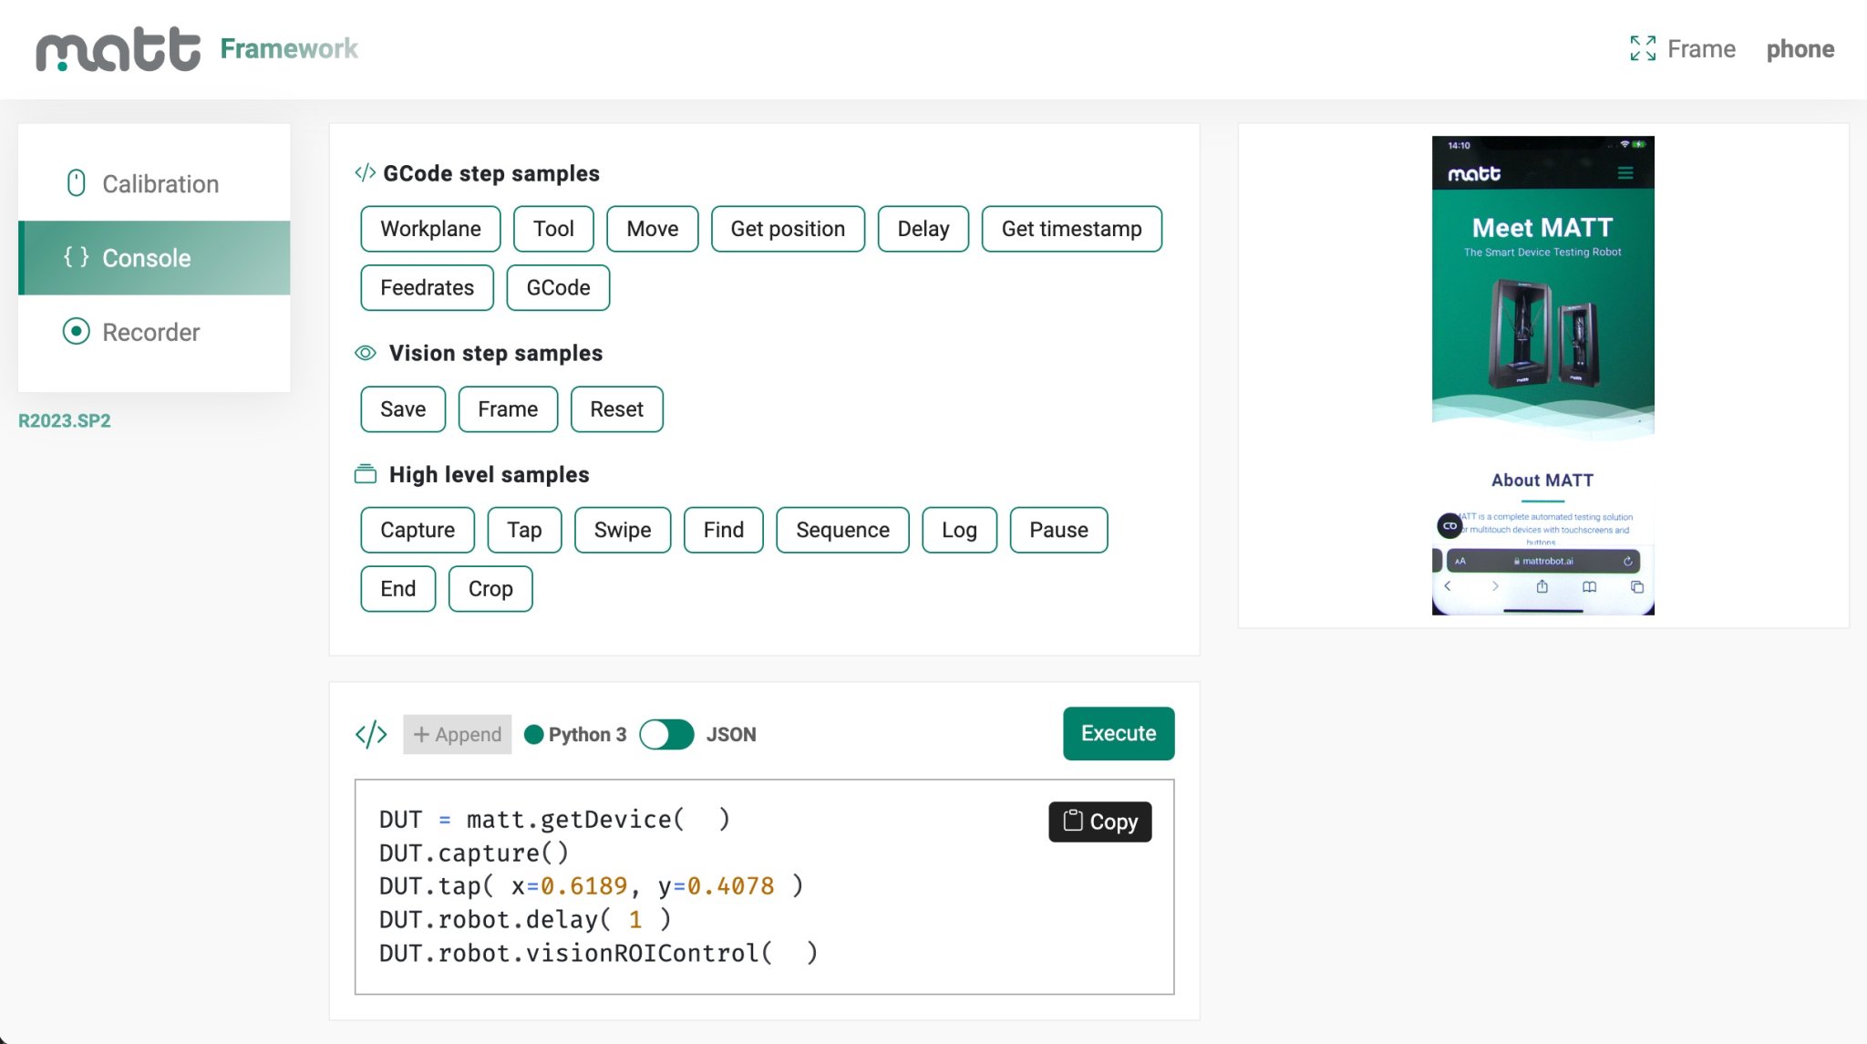Image resolution: width=1867 pixels, height=1044 pixels.
Task: Click the GCode step samples code icon
Action: pos(365,172)
